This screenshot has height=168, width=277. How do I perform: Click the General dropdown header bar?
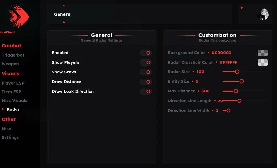[x=139, y=14]
